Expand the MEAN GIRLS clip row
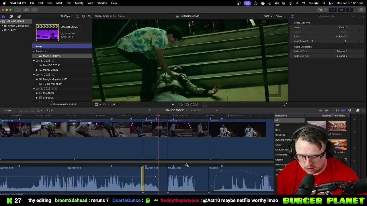This screenshot has width=367, height=206. click(x=37, y=70)
